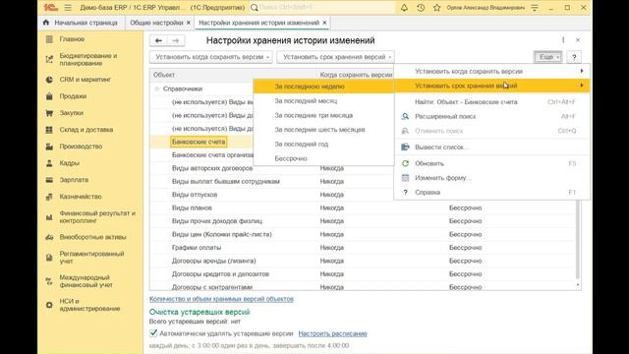Open Установить когда сохранять версии dropdown button
This screenshot has height=354, width=629.
pos(211,57)
